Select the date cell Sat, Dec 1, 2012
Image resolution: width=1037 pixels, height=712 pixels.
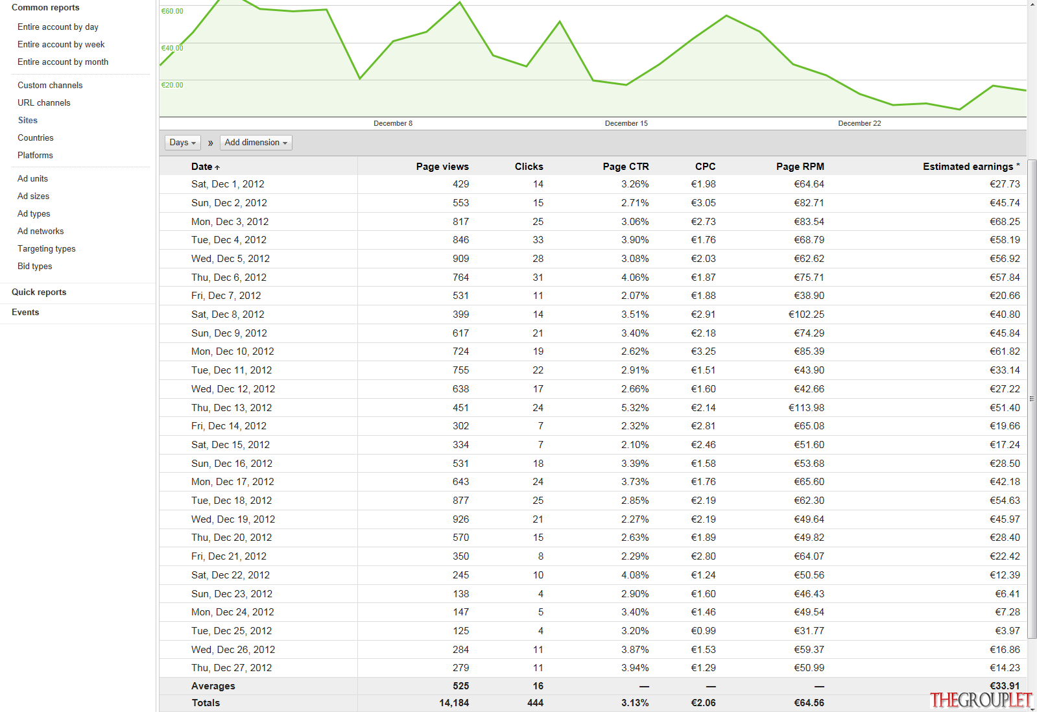(228, 184)
